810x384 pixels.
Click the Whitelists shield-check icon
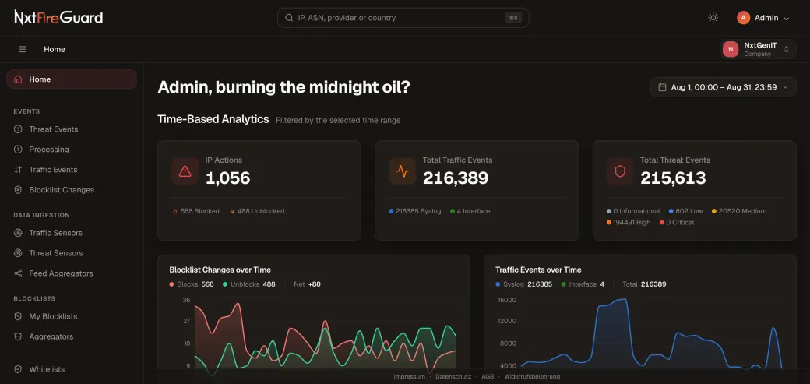pyautogui.click(x=18, y=369)
